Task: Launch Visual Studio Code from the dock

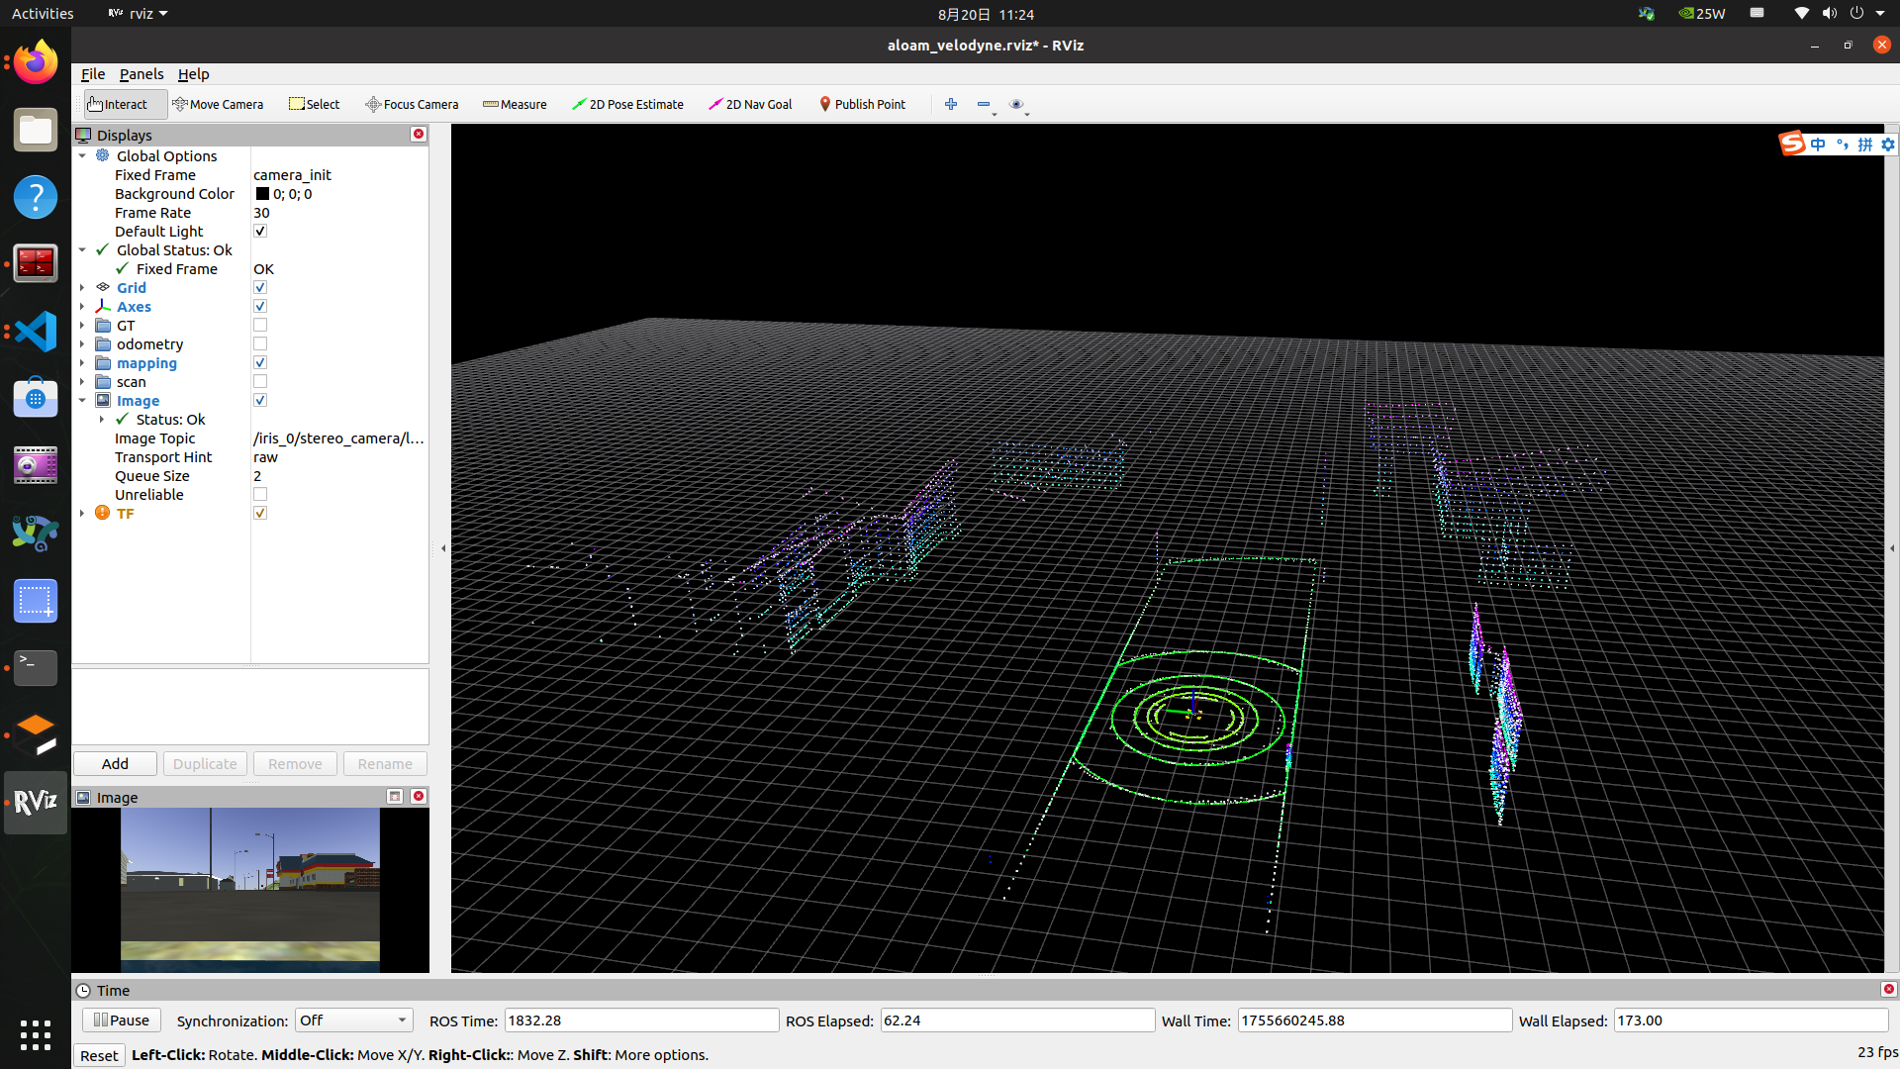Action: pos(36,332)
